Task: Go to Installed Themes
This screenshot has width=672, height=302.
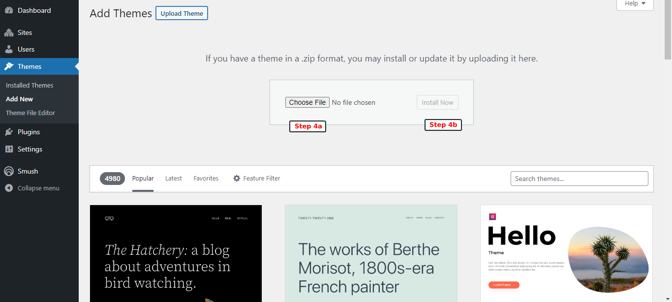Action: point(29,85)
